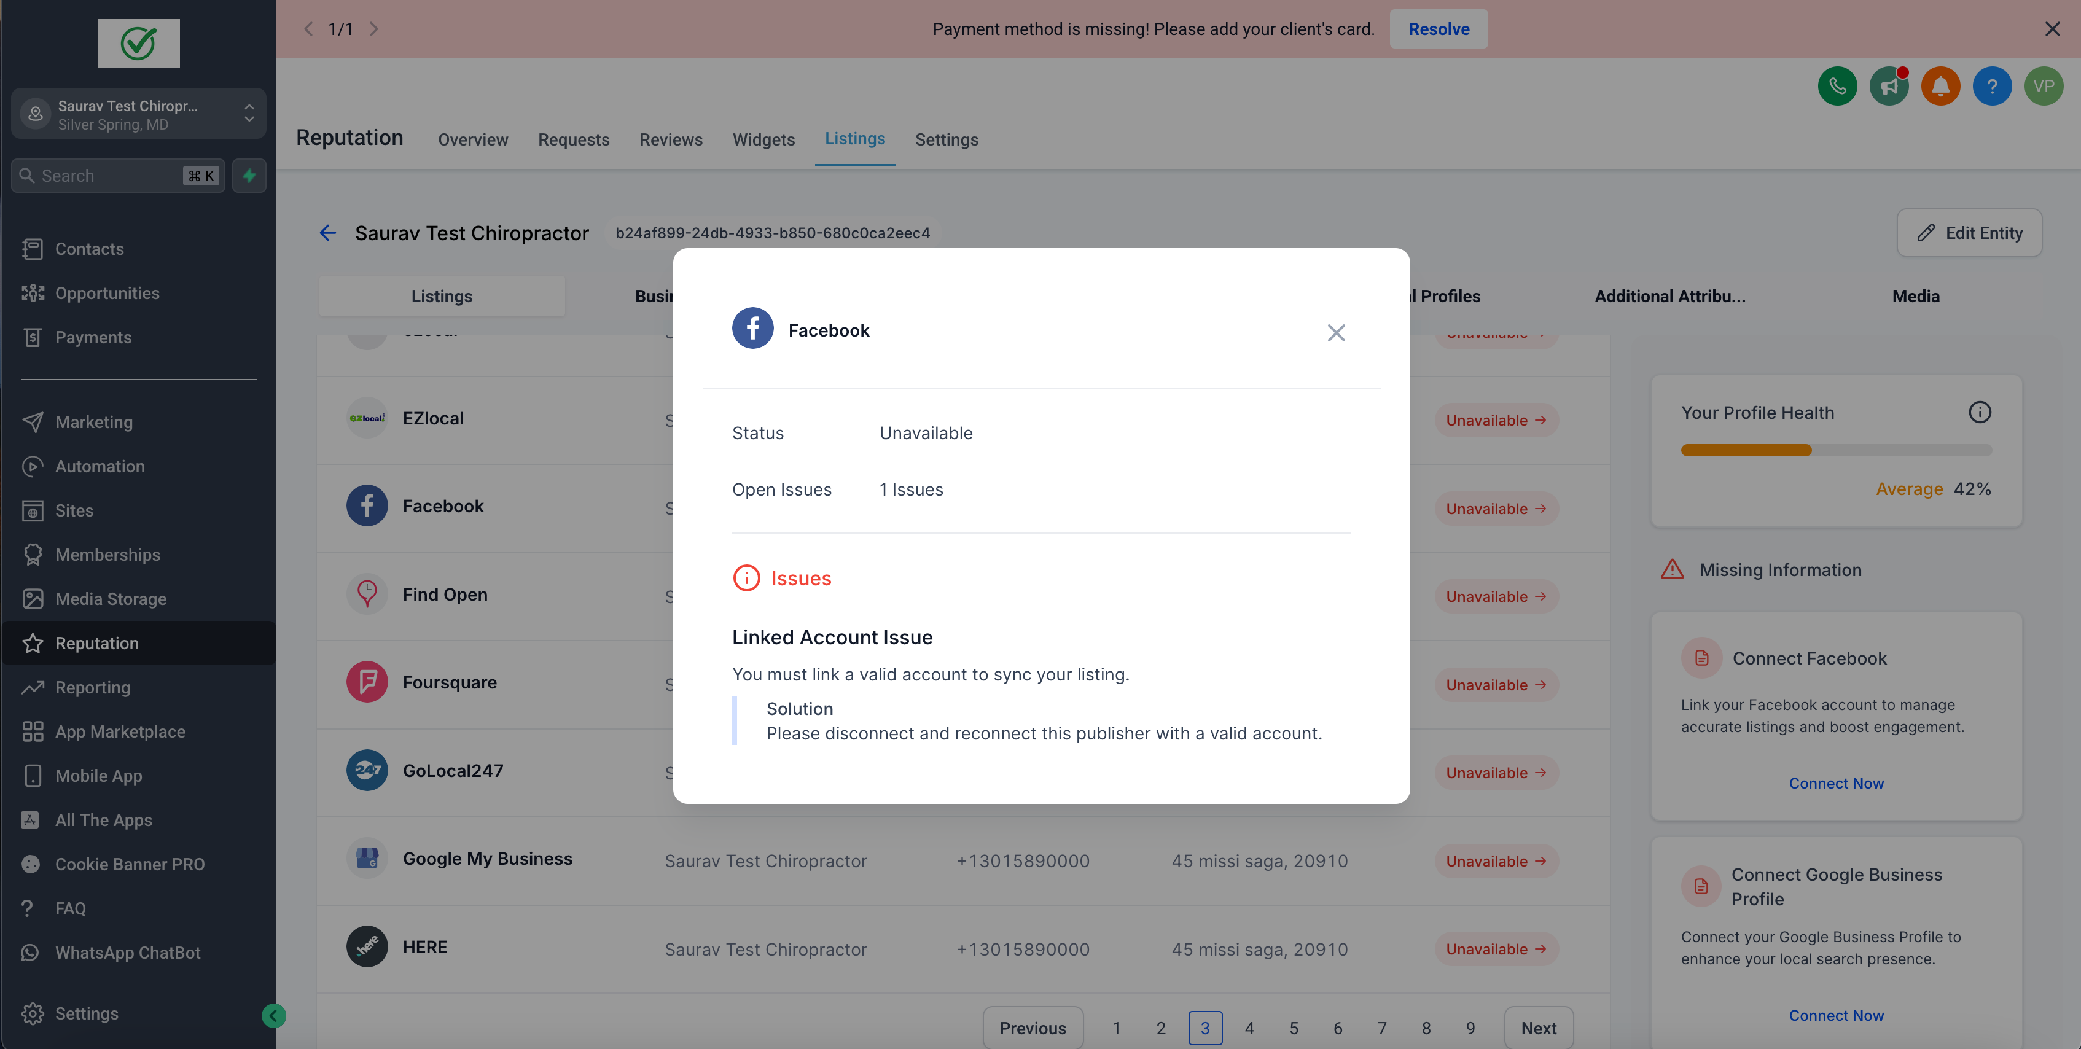Click the Profile Health info icon
This screenshot has width=2081, height=1049.
(x=1979, y=413)
